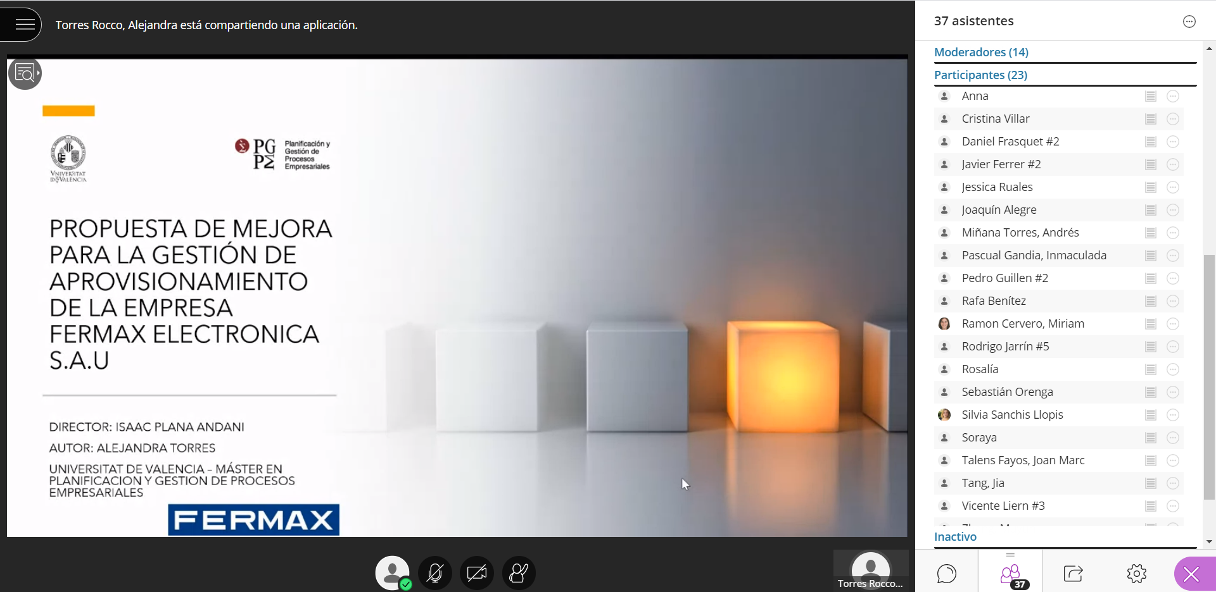Screen dimensions: 1216x592
Task: Toggle video camera on
Action: tap(477, 573)
